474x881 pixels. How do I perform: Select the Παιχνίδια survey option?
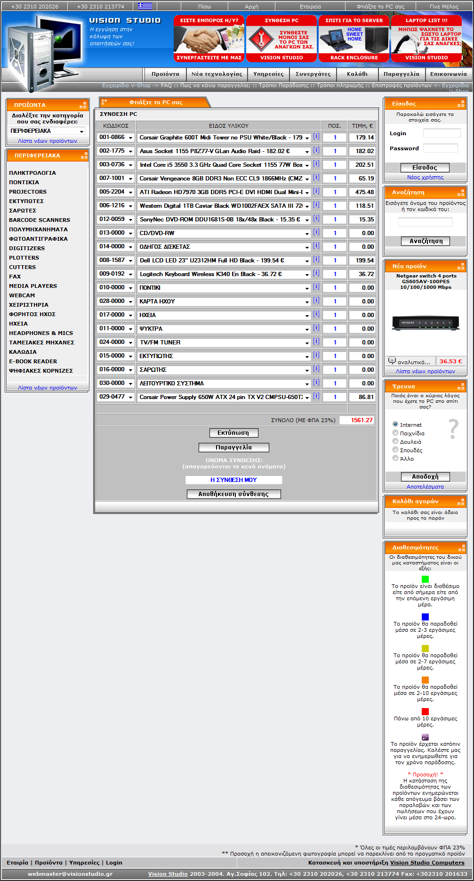395,432
